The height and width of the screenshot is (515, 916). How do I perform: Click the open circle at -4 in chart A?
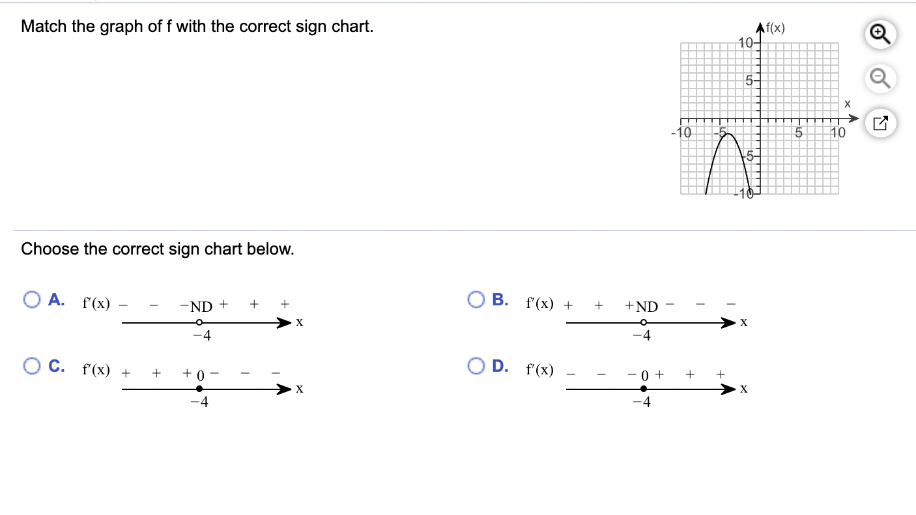200,323
